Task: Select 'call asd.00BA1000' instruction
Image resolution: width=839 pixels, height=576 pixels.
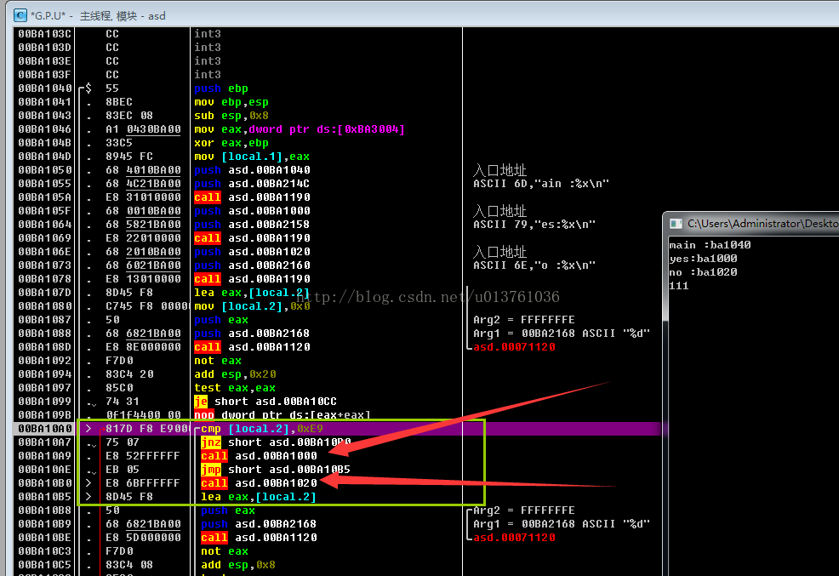Action: pos(259,456)
